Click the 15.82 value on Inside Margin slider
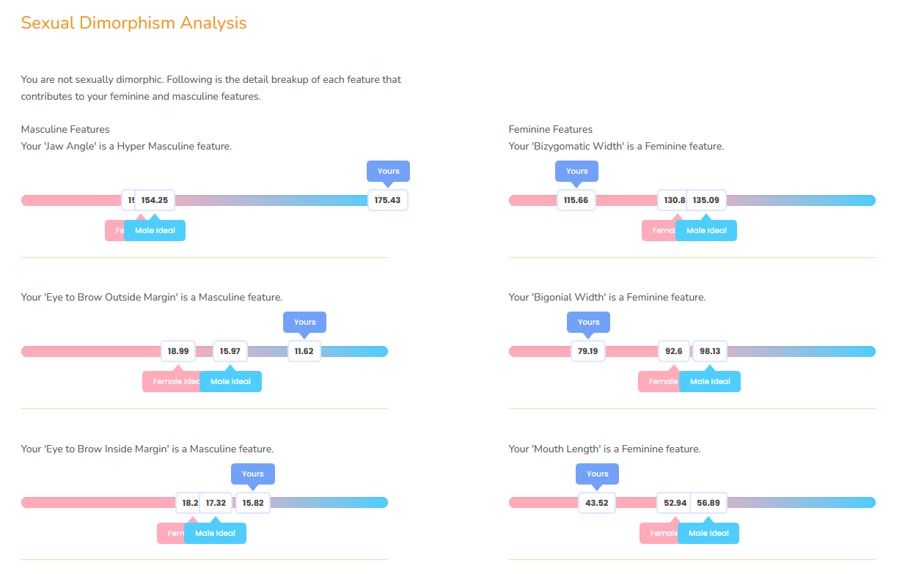Screen dimensions: 916x574 click(253, 503)
